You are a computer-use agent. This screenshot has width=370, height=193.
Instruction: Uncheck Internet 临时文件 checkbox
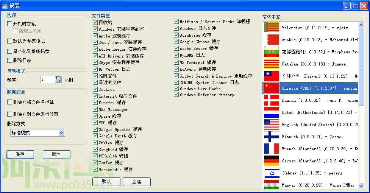pos(95,96)
